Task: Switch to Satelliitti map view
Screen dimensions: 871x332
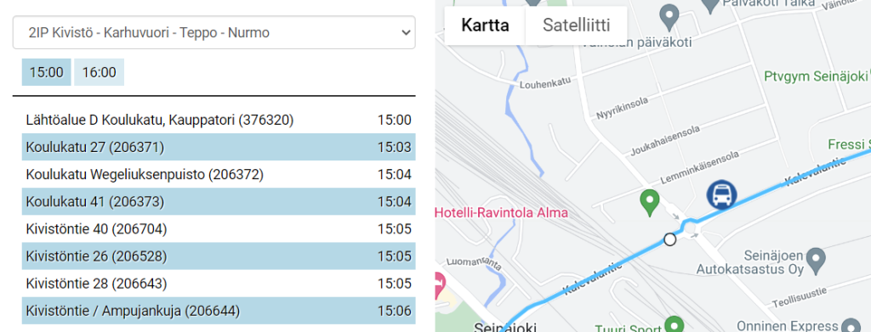Action: [x=576, y=25]
